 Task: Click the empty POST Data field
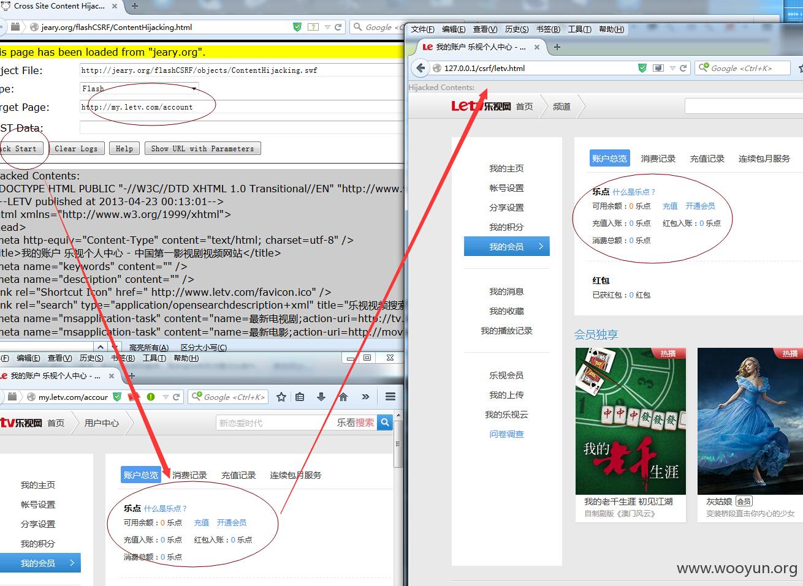point(241,127)
